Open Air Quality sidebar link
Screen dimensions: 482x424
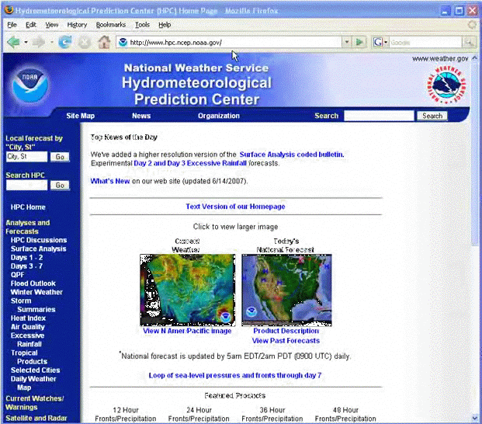[28, 327]
